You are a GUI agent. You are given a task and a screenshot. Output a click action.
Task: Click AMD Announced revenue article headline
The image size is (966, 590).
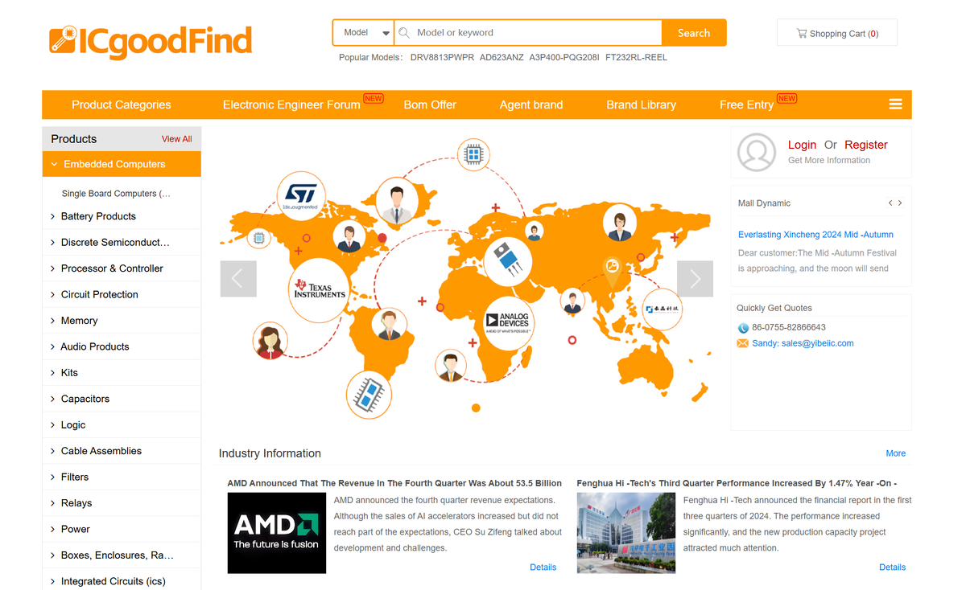[394, 483]
